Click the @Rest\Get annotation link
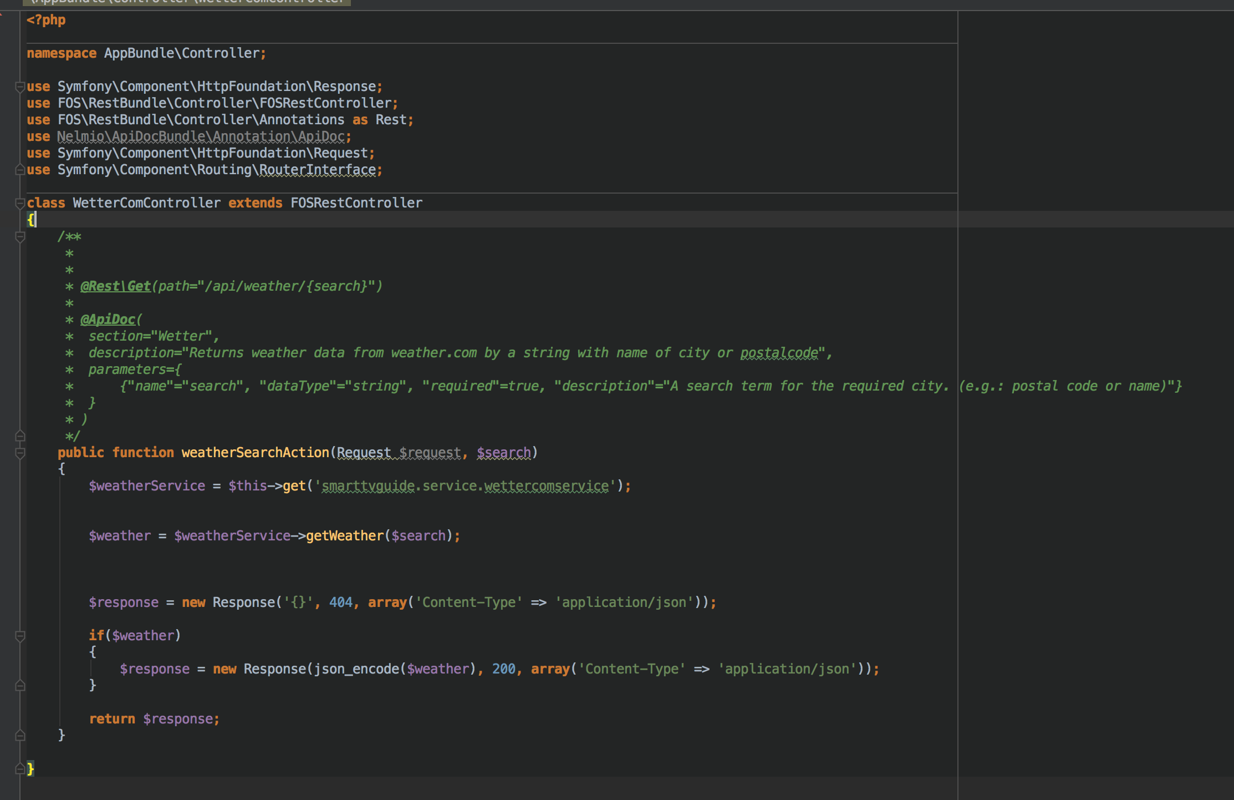The image size is (1234, 800). click(x=115, y=286)
